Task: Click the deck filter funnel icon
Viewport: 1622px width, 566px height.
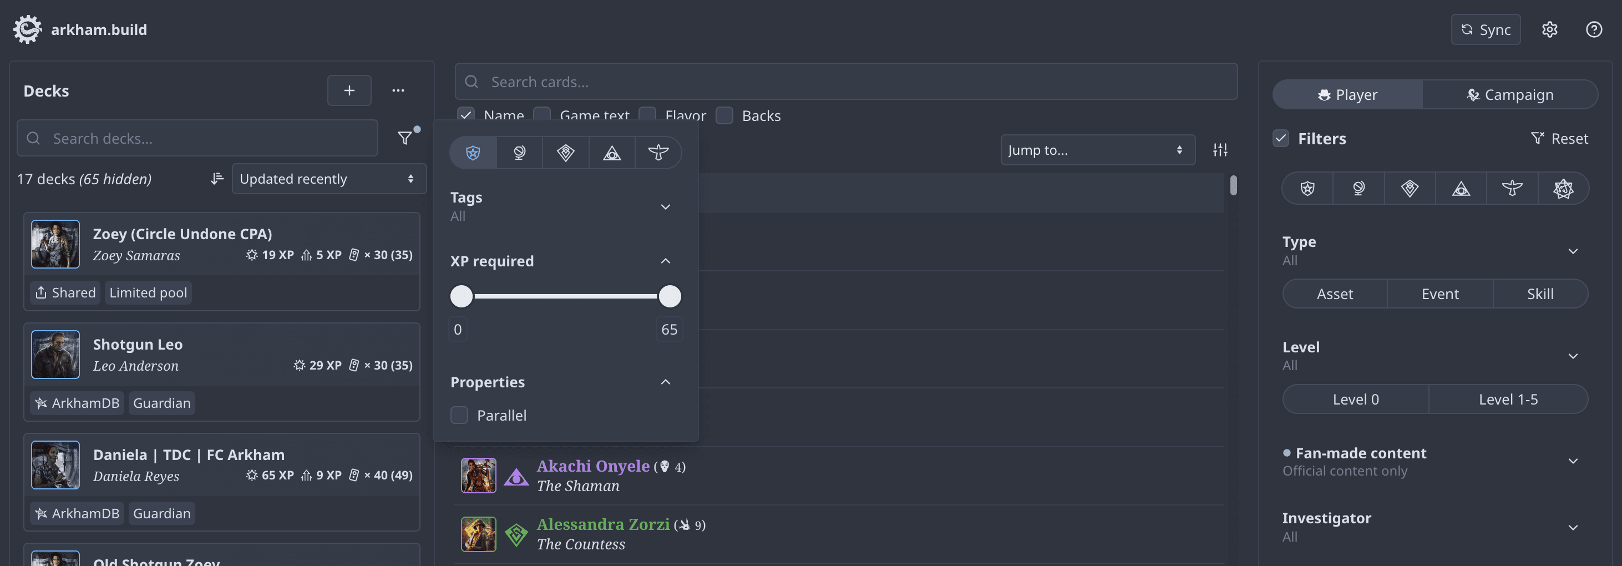Action: [x=405, y=138]
